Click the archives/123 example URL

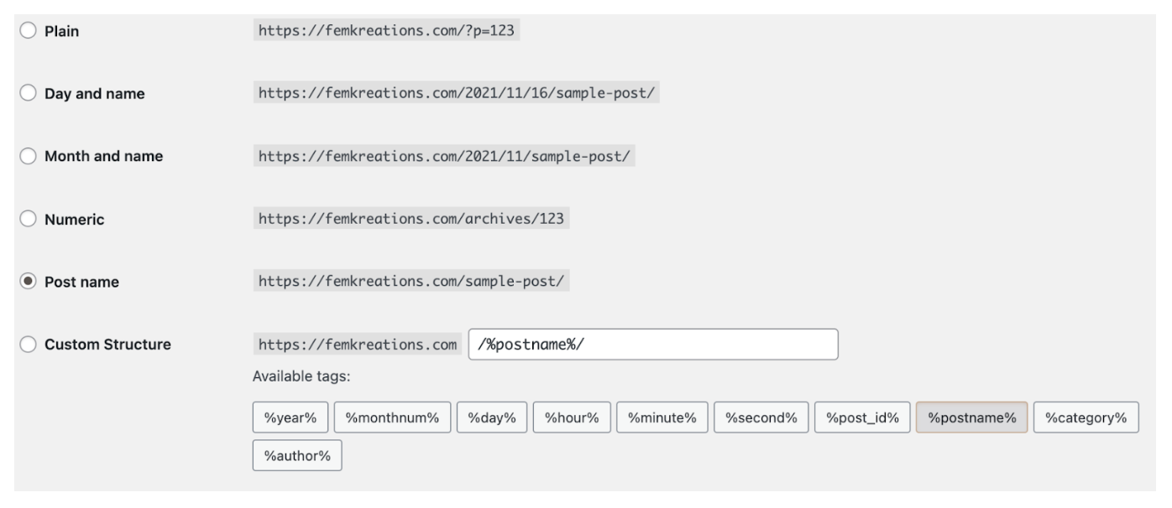[x=412, y=219]
